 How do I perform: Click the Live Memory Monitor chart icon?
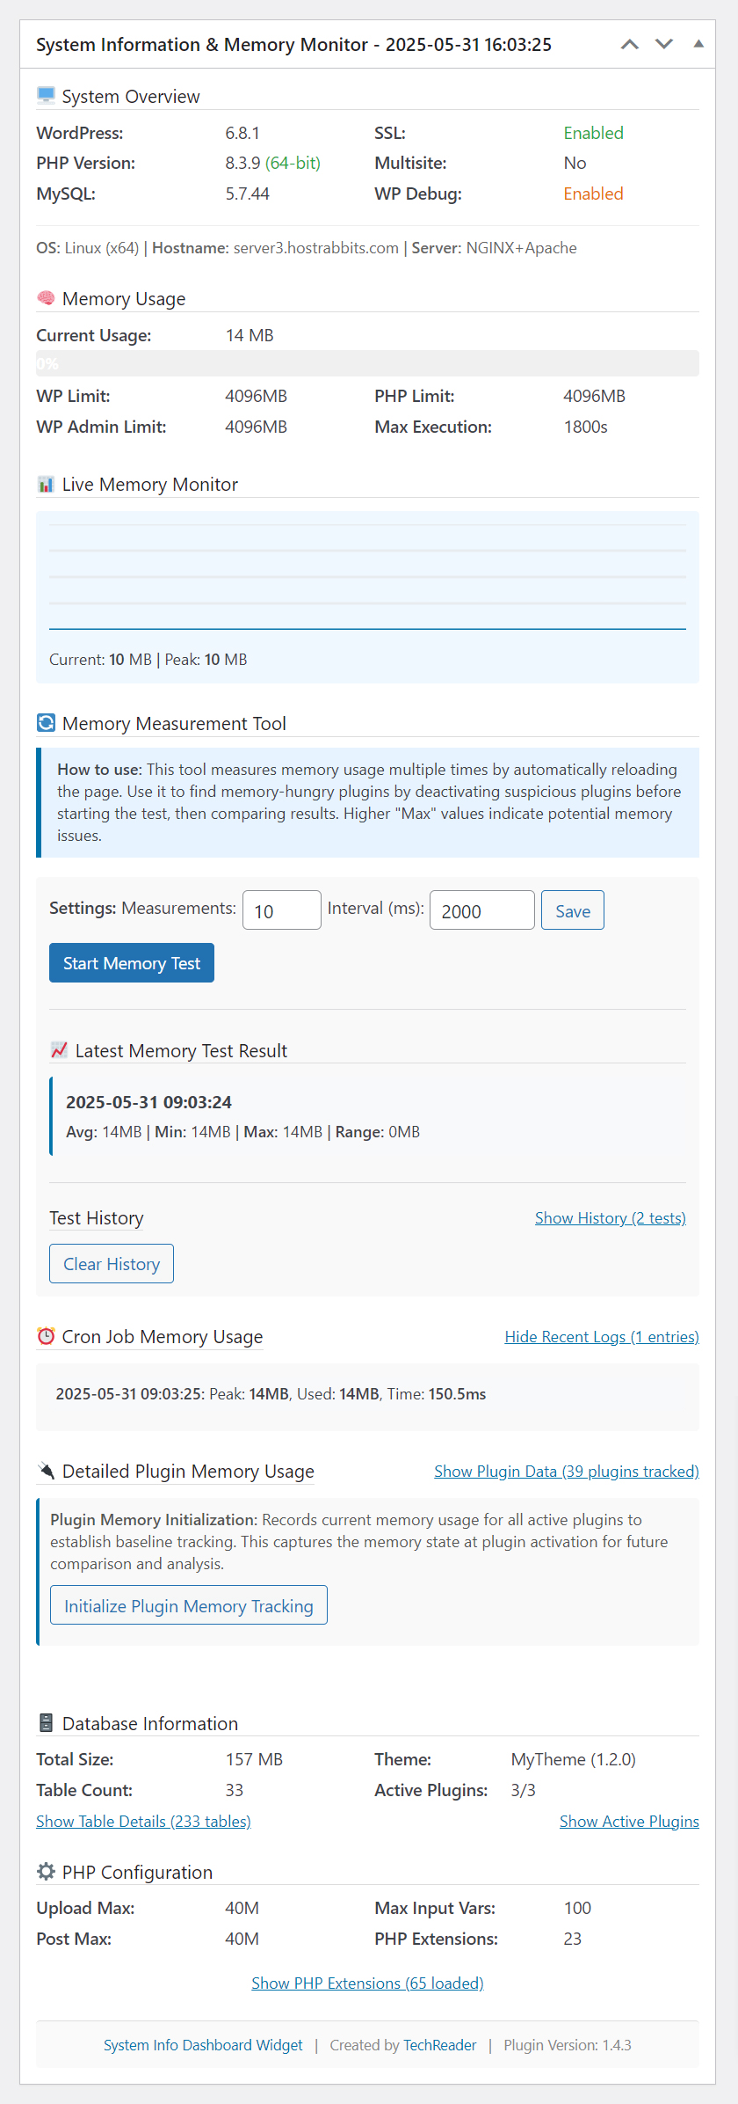pyautogui.click(x=46, y=484)
